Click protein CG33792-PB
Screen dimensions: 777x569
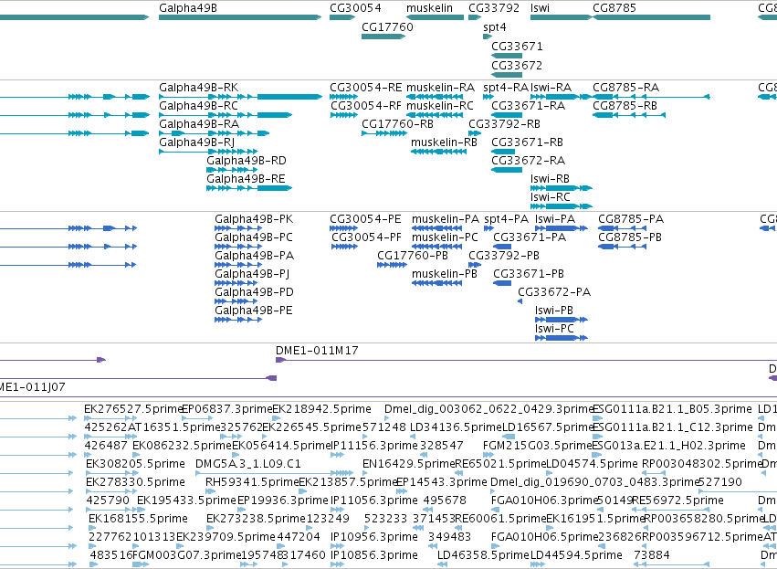[504, 256]
